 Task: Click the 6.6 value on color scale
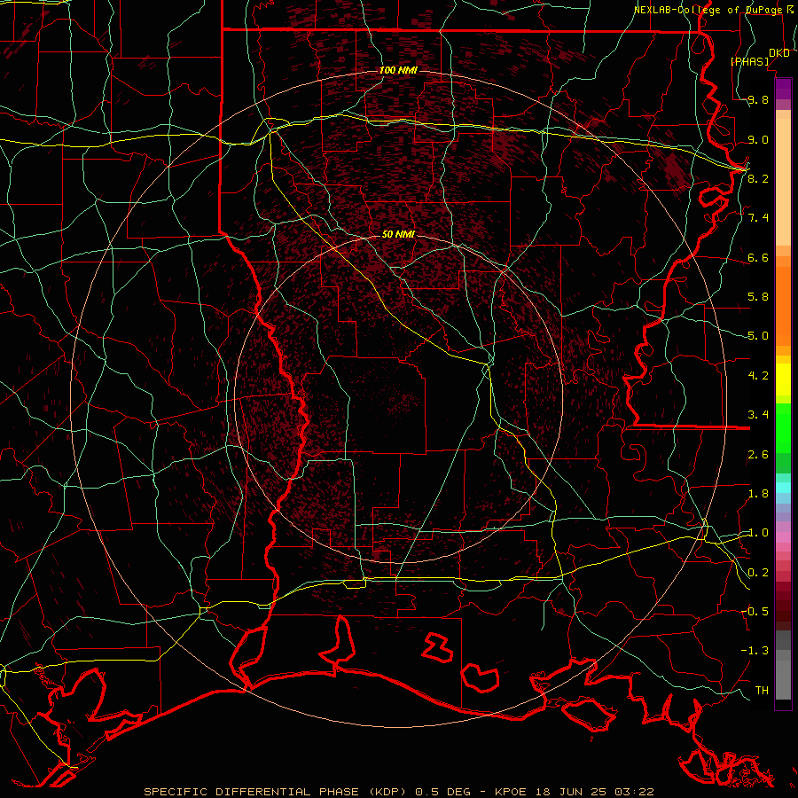[758, 257]
